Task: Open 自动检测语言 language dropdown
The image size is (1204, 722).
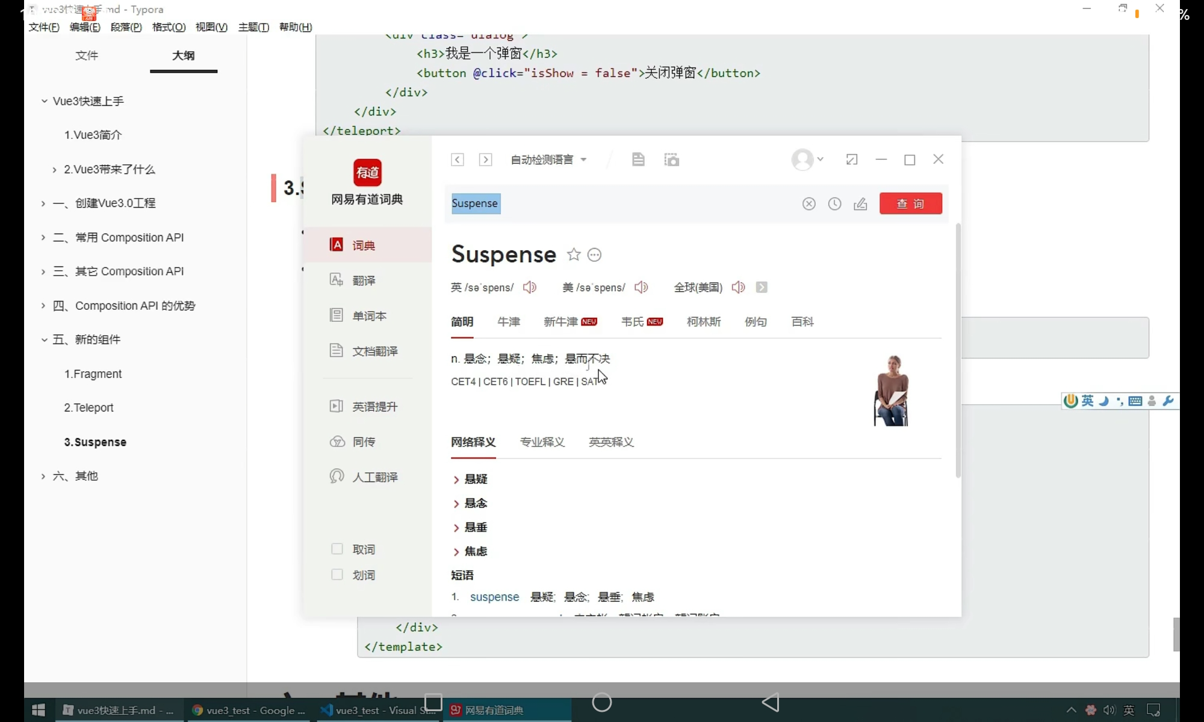Action: tap(548, 159)
